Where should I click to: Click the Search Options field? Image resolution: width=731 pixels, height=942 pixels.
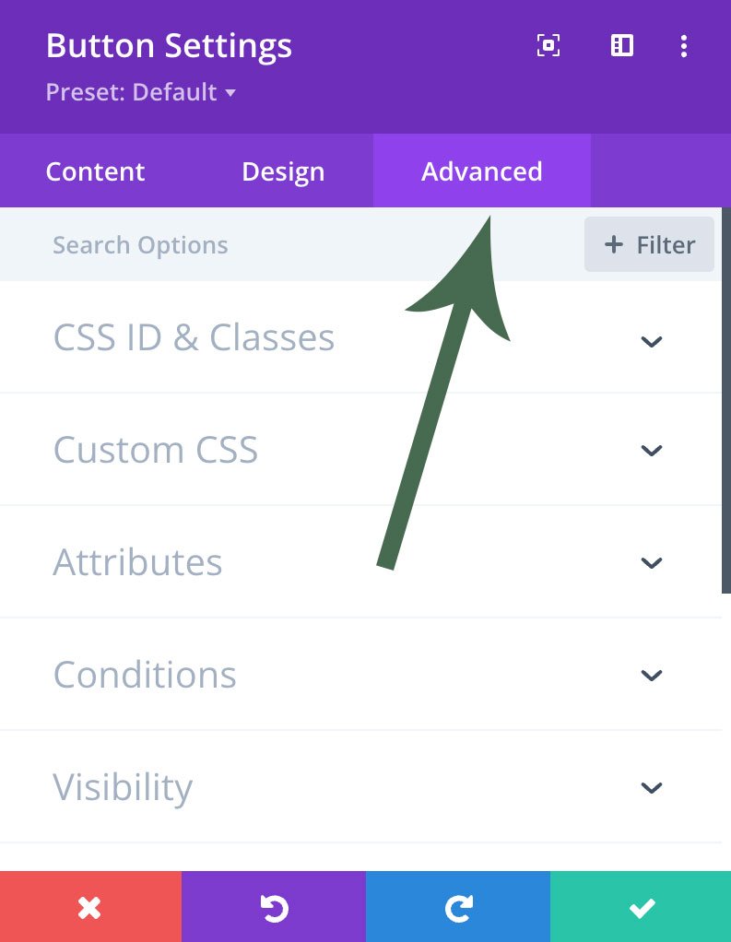click(x=277, y=245)
